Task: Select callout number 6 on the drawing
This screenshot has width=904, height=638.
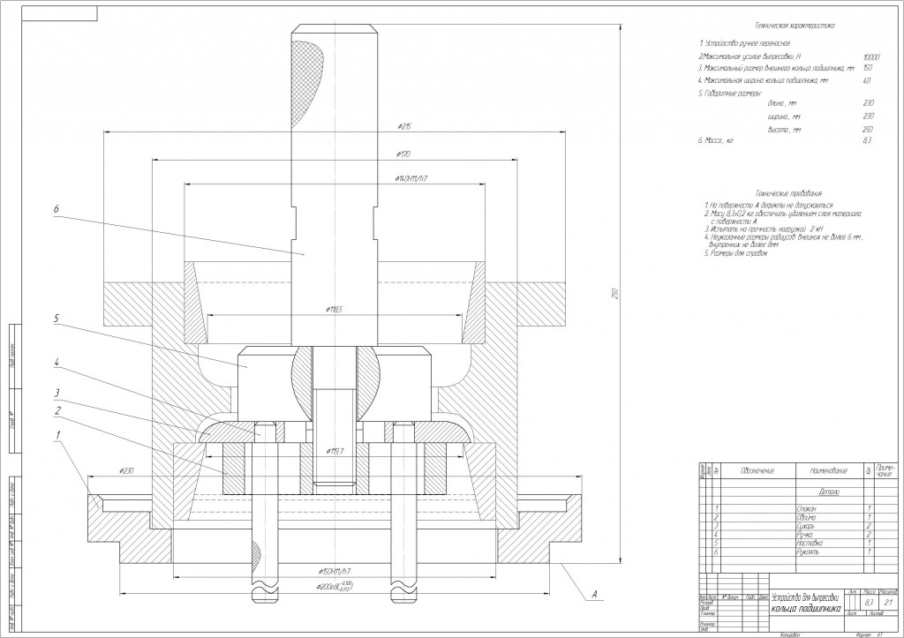Action: (56, 209)
